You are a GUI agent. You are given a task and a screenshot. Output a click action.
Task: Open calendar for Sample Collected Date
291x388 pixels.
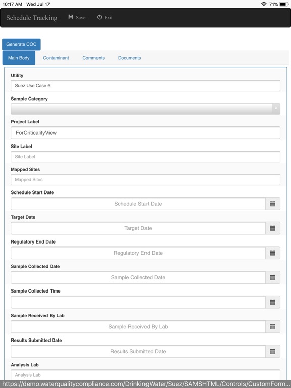tap(273, 277)
